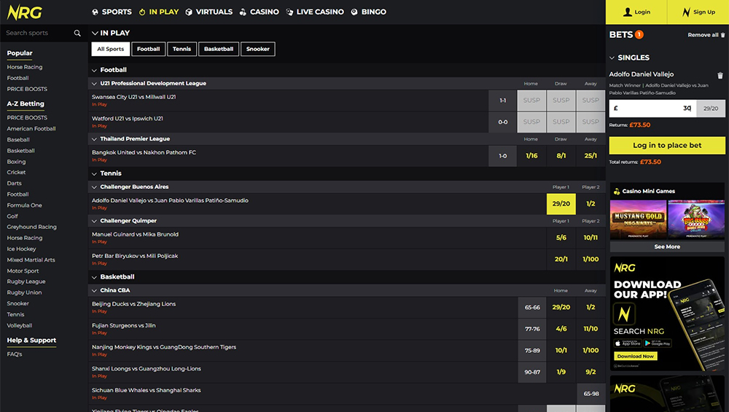Image resolution: width=729 pixels, height=412 pixels.
Task: Deselect 29/20 odds for Adolfo Daniel Vallejo
Action: click(x=561, y=203)
